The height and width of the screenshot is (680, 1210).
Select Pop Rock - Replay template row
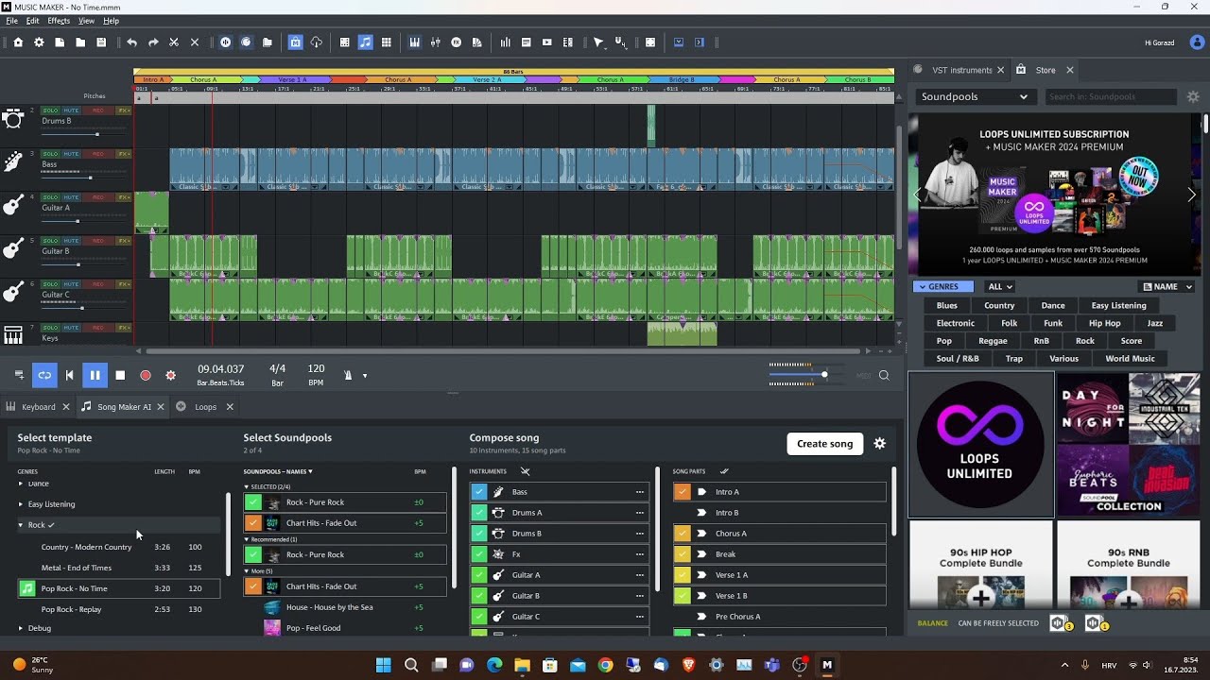[x=119, y=609]
